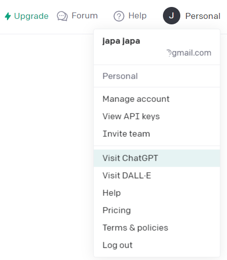Select Invite team

click(157, 134)
